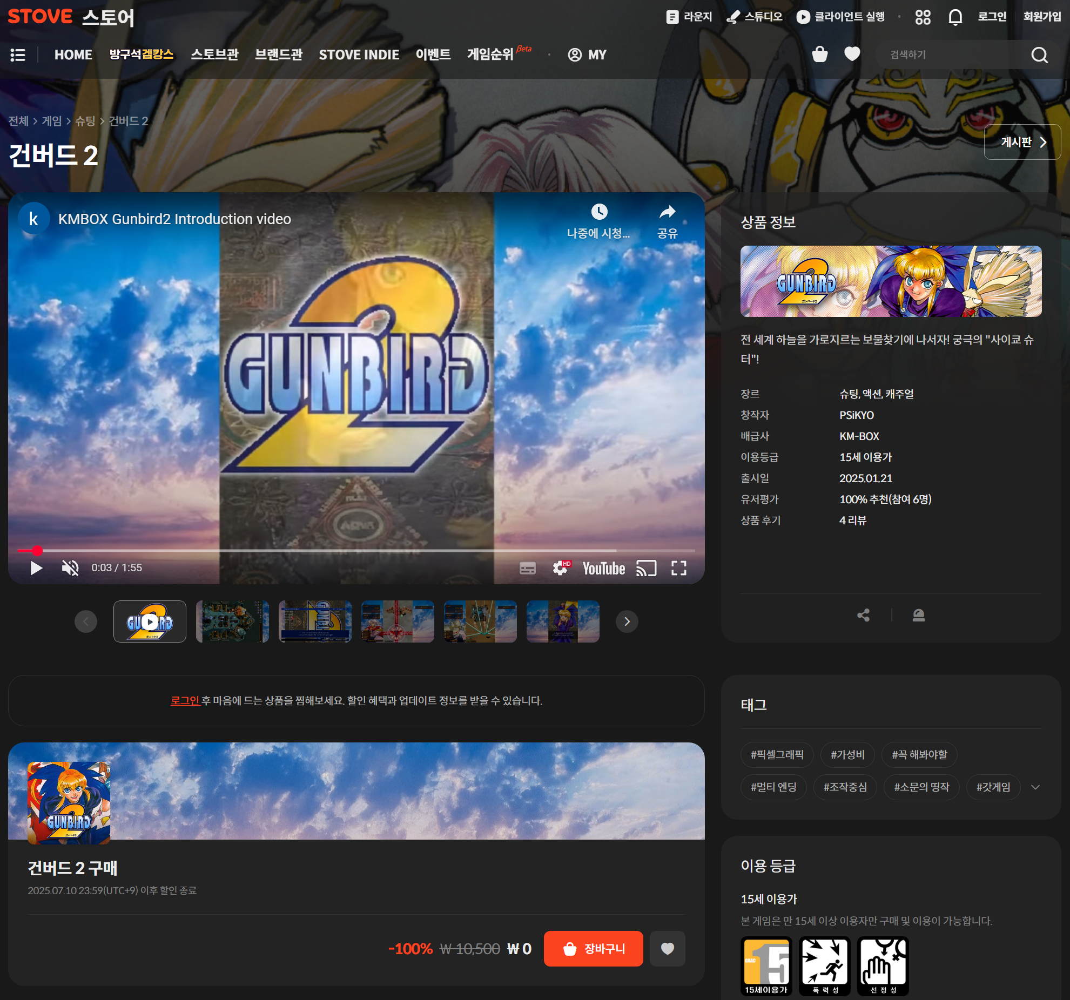Click the 선정성 rating icon
The image size is (1070, 1000).
(x=883, y=966)
